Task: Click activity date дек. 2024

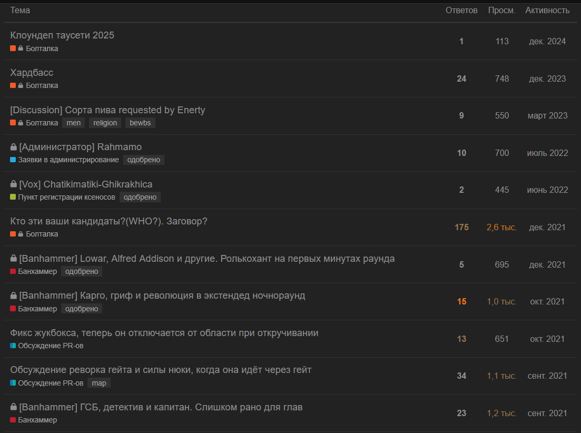Action: point(547,42)
